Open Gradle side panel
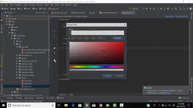193x108 pixels. [192, 16]
